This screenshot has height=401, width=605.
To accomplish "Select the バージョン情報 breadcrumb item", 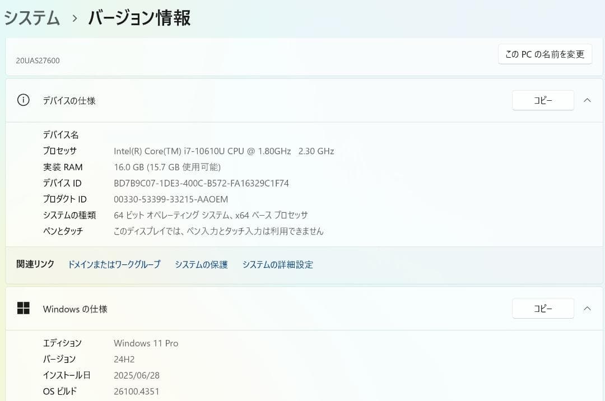I will pos(138,18).
